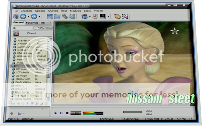
Task: Open the Tools menu
Action: (x=87, y=11)
